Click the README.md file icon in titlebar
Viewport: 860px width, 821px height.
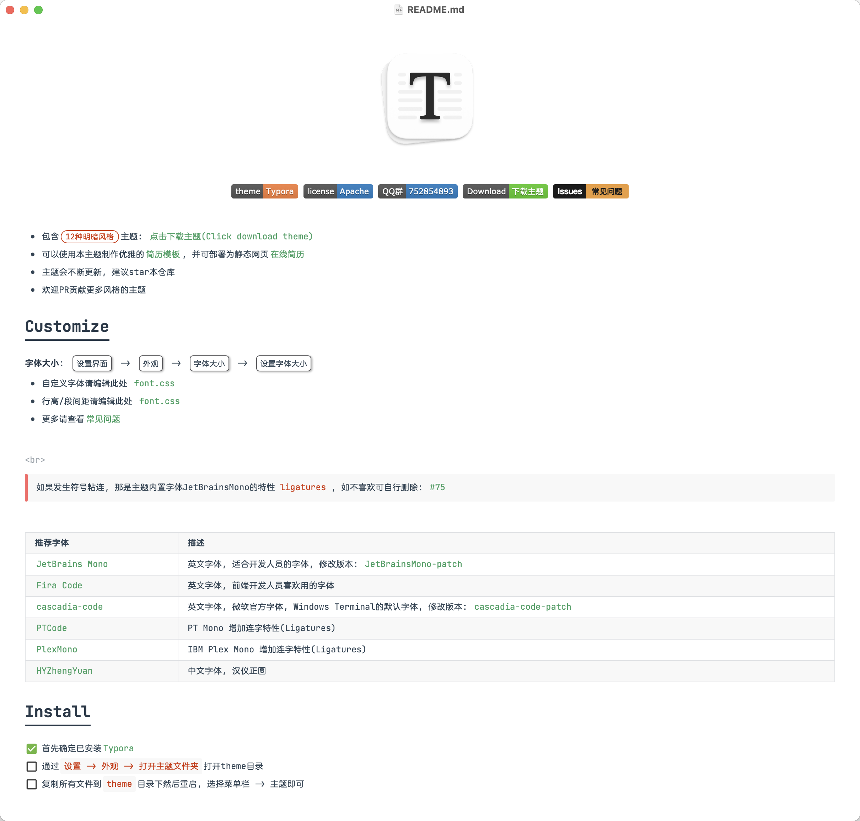click(x=398, y=11)
